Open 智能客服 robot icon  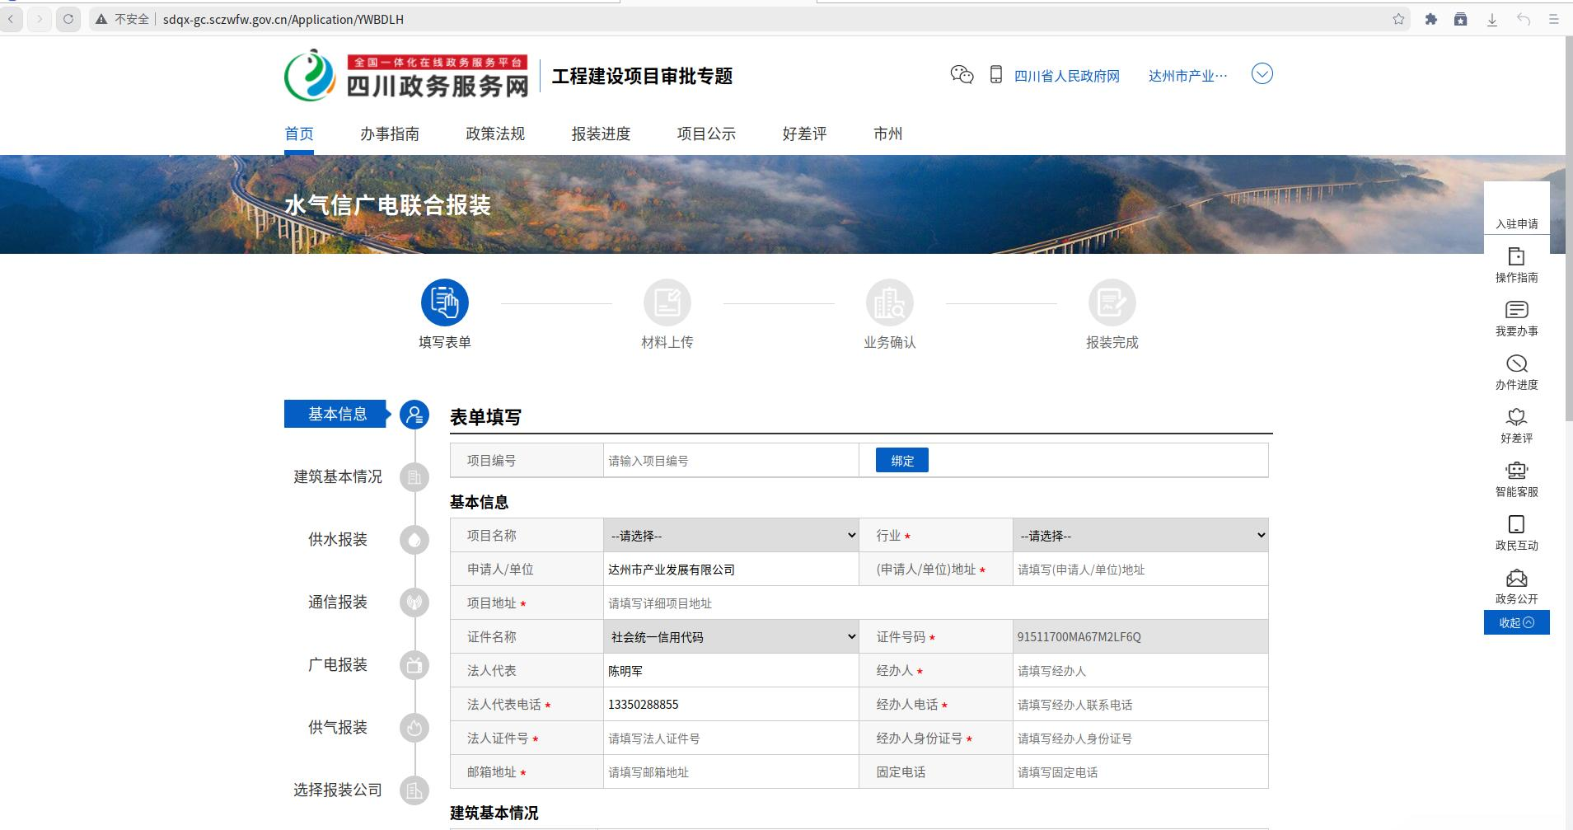1516,471
